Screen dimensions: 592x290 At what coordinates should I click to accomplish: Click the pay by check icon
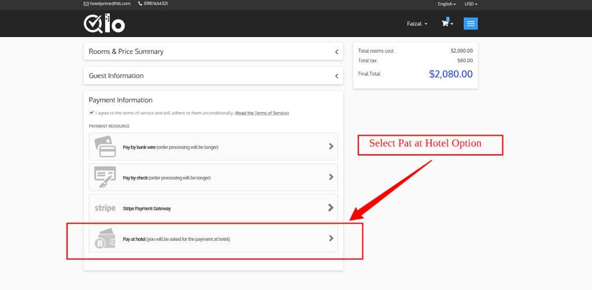click(x=105, y=177)
